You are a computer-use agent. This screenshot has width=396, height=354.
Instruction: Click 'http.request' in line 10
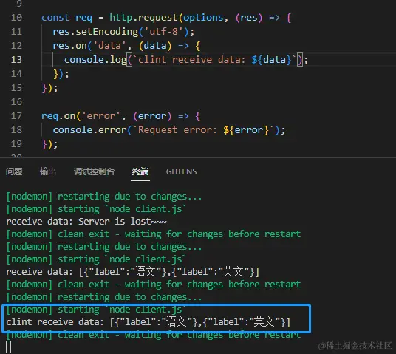coord(144,18)
